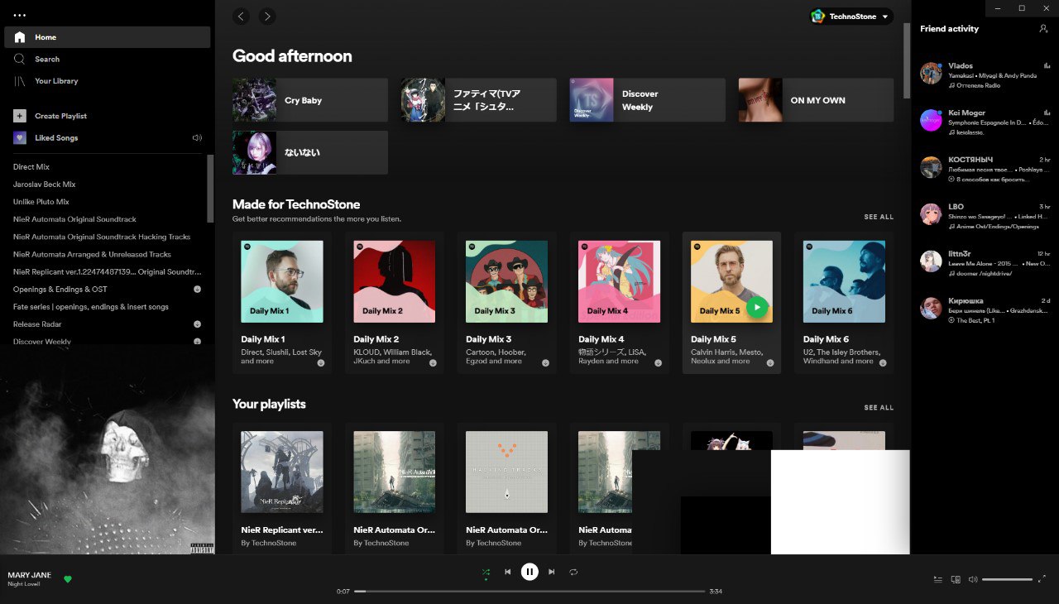Open Direct Mix in sidebar
The image size is (1059, 604).
click(31, 167)
